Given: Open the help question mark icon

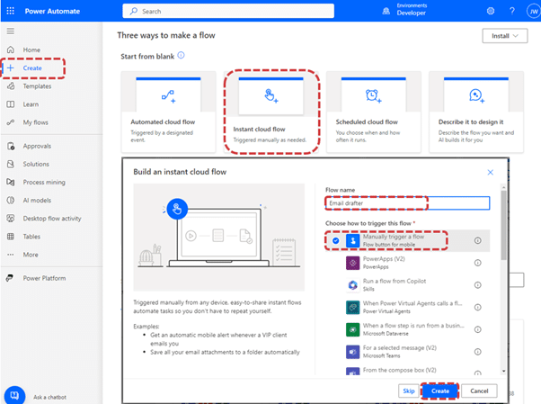Looking at the screenshot, I should pos(512,11).
